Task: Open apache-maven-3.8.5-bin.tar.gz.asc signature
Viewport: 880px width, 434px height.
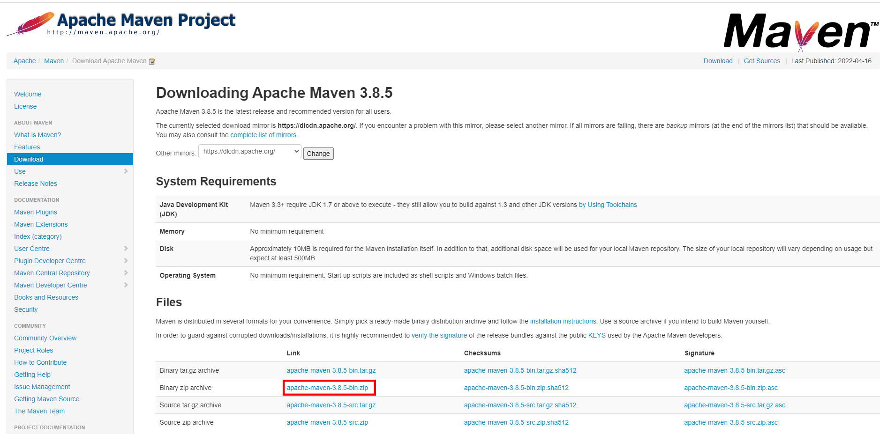Action: [x=735, y=370]
